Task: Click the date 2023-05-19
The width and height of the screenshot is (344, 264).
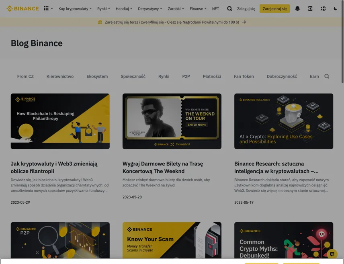Action: click(x=244, y=203)
